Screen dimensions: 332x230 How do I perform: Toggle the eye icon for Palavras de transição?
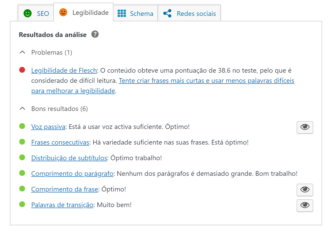point(305,206)
